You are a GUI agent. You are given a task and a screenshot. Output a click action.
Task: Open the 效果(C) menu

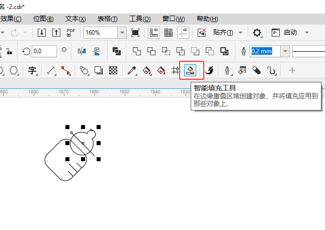coord(11,19)
